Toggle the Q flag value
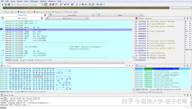192x109 pixels. (190, 30)
